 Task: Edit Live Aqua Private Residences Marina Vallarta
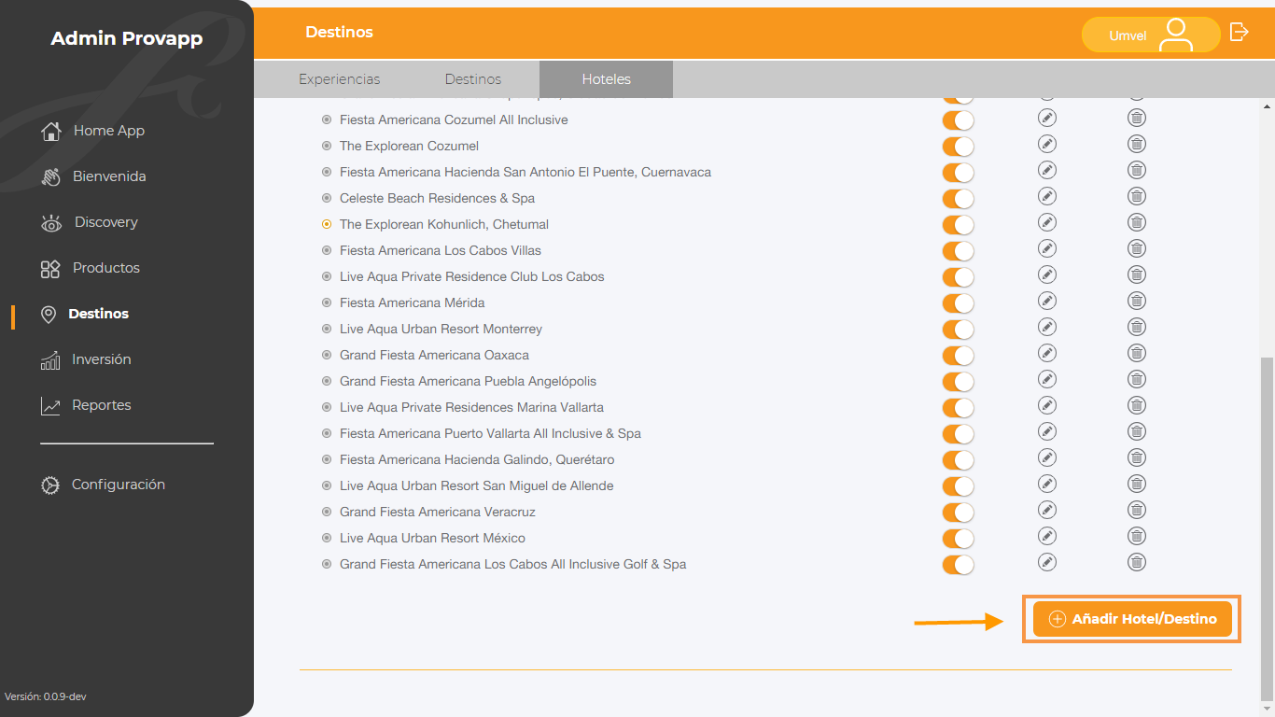pos(1047,405)
